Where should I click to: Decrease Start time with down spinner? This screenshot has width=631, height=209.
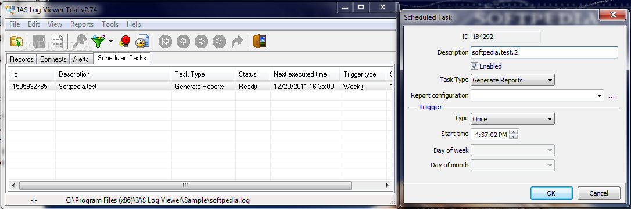[x=514, y=137]
